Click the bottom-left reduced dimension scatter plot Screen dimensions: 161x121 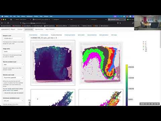pyautogui.click(x=53, y=97)
